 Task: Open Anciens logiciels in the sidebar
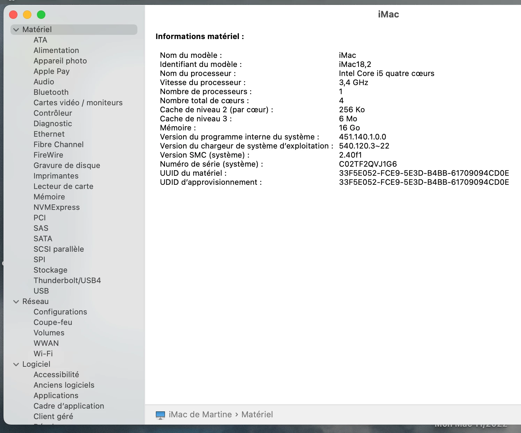point(64,385)
